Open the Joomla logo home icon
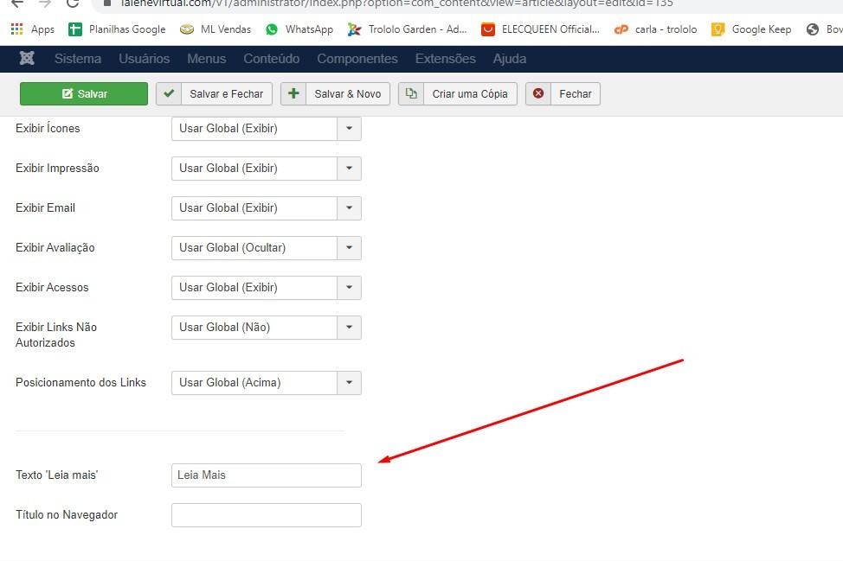This screenshot has width=843, height=561. [x=27, y=58]
